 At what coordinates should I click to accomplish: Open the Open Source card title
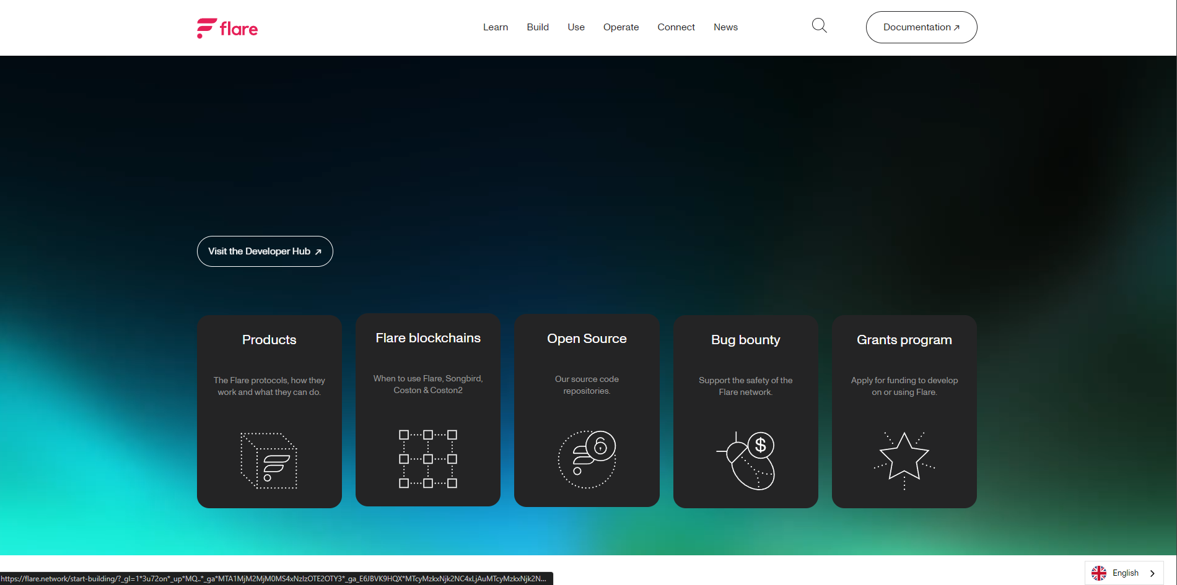(587, 339)
